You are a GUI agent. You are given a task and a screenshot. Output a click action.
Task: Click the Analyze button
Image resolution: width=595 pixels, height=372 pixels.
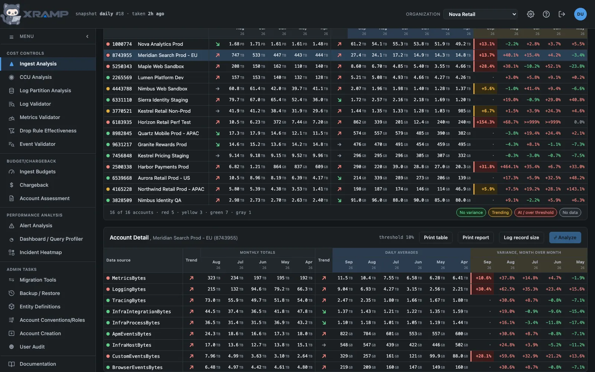[565, 238]
